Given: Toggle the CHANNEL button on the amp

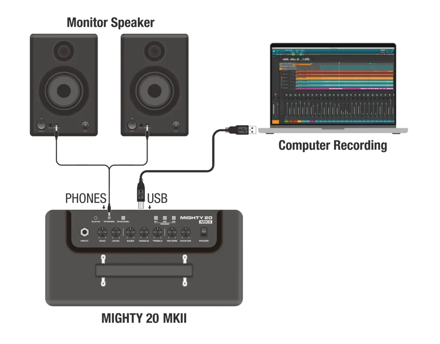Looking at the screenshot, I should (x=123, y=218).
